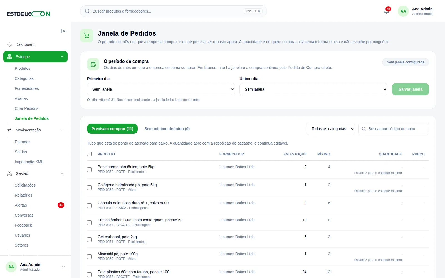Click the Gestão people icon
This screenshot has width=445, height=278.
pos(9,173)
